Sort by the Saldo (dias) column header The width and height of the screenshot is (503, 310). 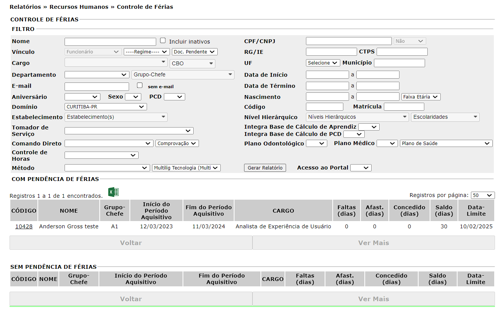[x=443, y=210]
